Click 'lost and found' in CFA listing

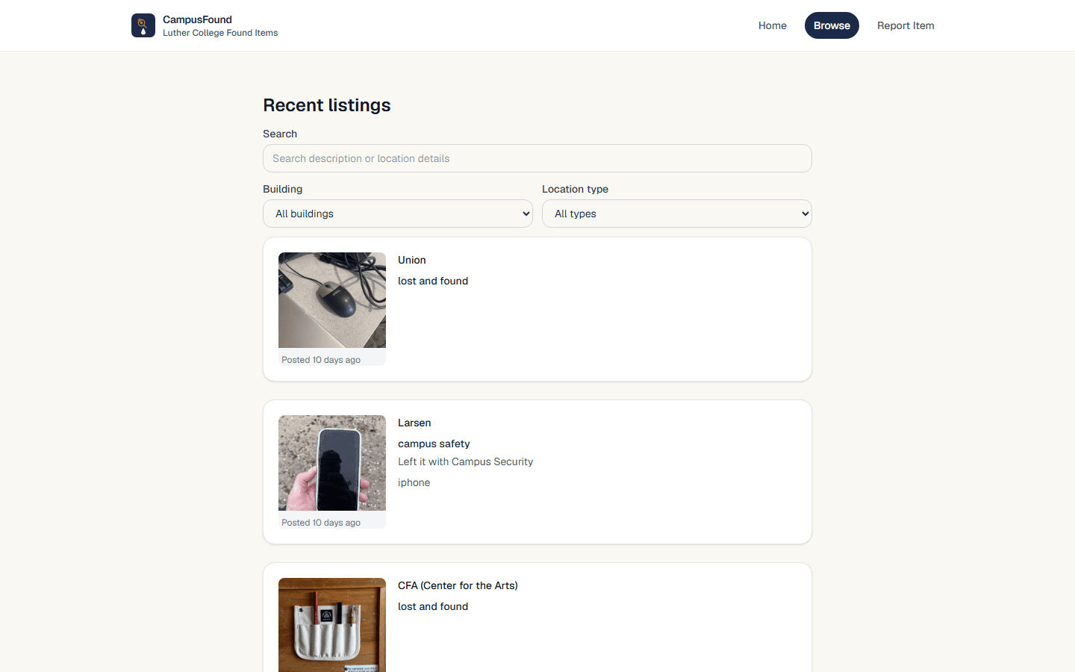[433, 606]
